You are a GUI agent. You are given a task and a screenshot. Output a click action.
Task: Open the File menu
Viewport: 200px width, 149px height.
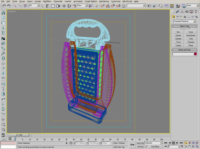[3, 1]
